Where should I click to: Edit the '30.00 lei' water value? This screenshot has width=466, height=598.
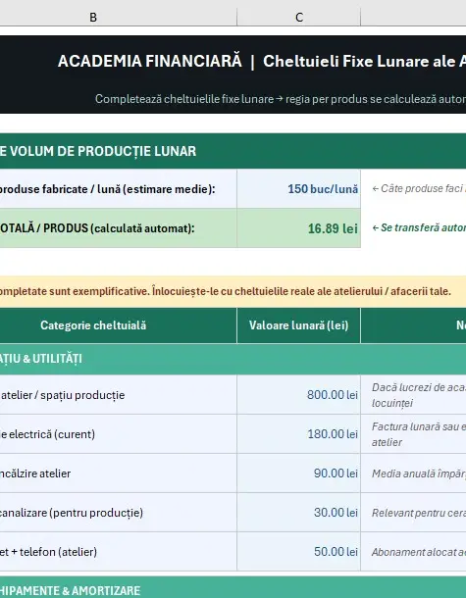tap(299, 513)
